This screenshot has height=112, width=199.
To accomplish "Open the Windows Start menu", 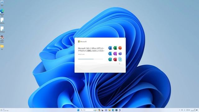I will click(78, 110).
